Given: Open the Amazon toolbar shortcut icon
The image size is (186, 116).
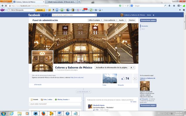Looking at the screenshot, I should click(53, 10).
